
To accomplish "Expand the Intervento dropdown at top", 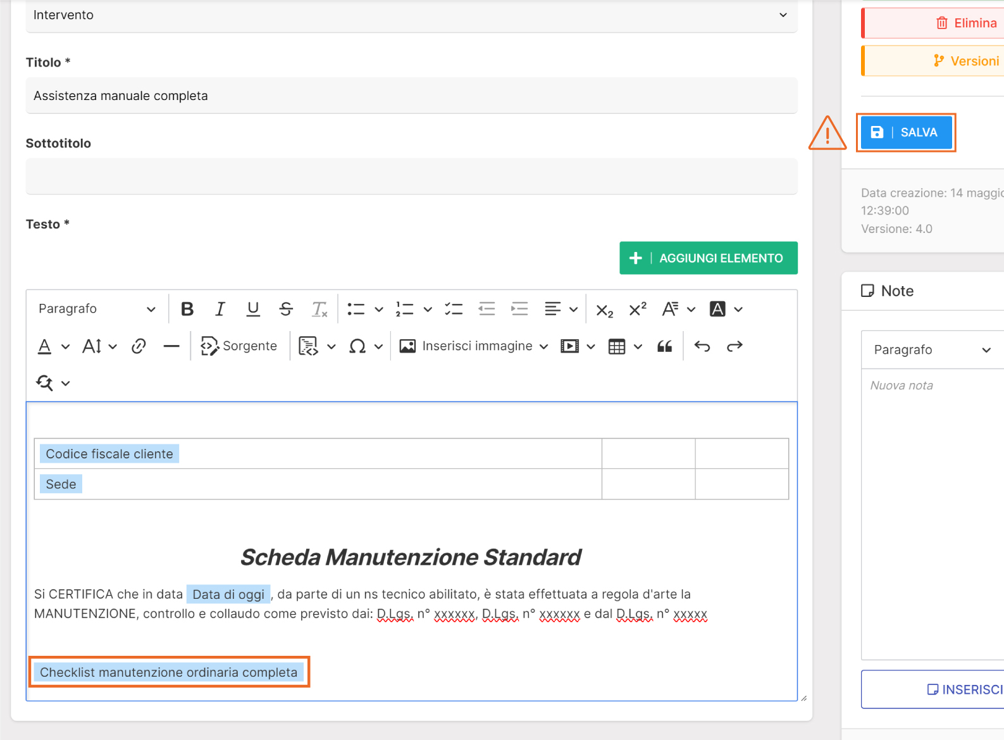I will [x=411, y=15].
